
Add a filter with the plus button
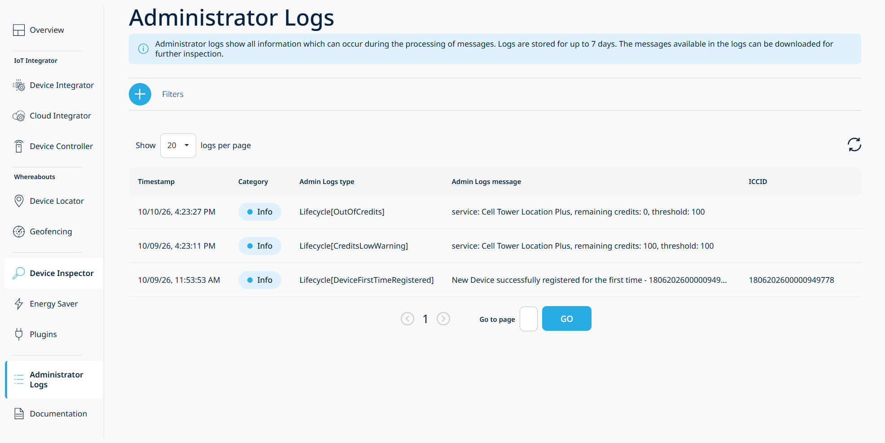140,94
